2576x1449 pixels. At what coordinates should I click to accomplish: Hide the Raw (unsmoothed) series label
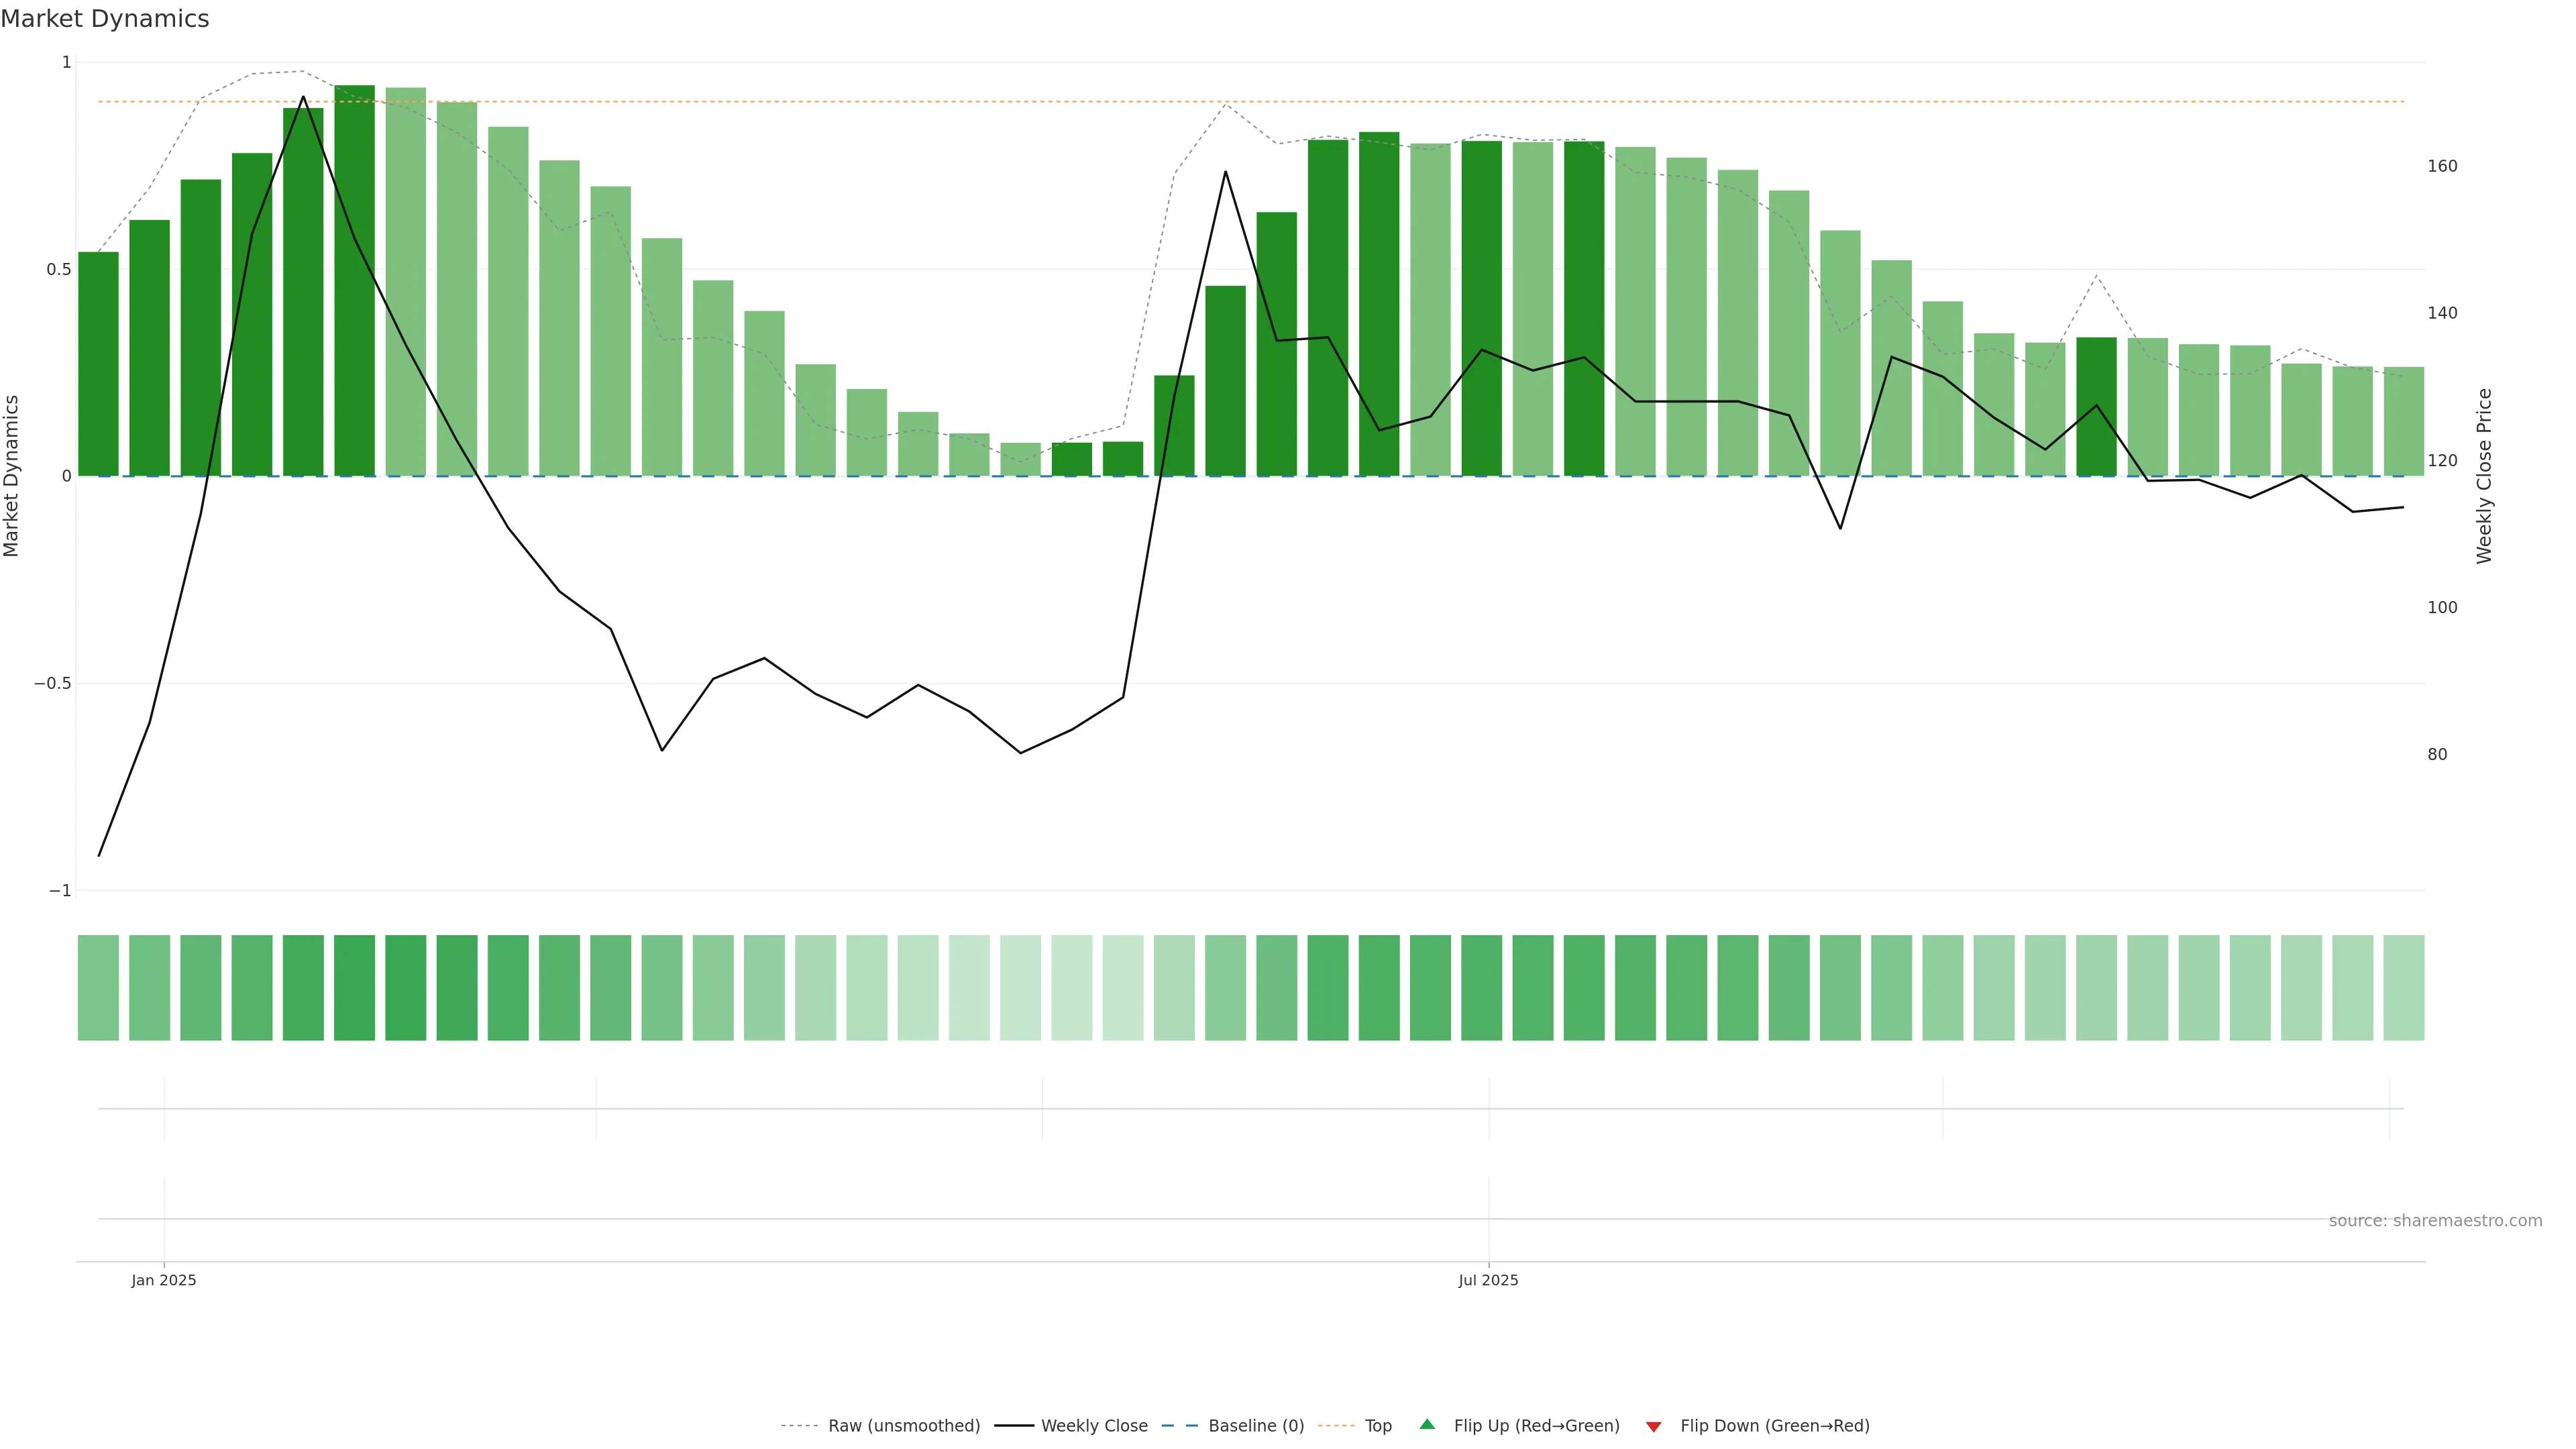(x=904, y=1426)
